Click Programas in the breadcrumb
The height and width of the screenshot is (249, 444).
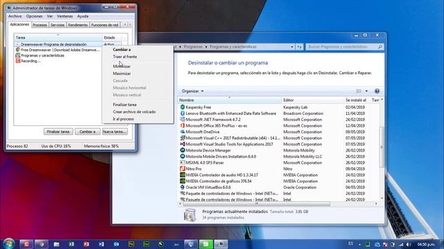193,47
